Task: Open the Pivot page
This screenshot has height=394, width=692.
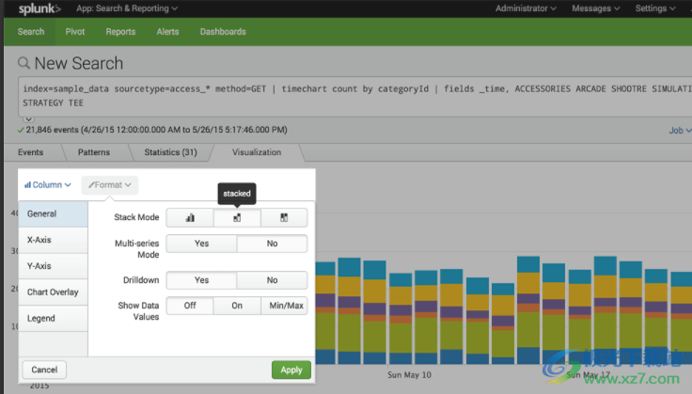Action: coord(75,32)
